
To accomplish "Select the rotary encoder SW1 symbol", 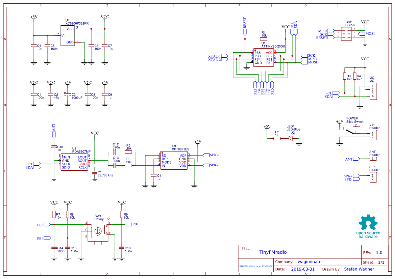I will [x=98, y=231].
